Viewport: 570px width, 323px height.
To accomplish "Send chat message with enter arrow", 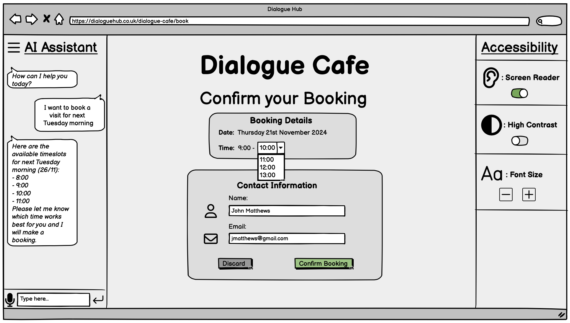I will 98,299.
